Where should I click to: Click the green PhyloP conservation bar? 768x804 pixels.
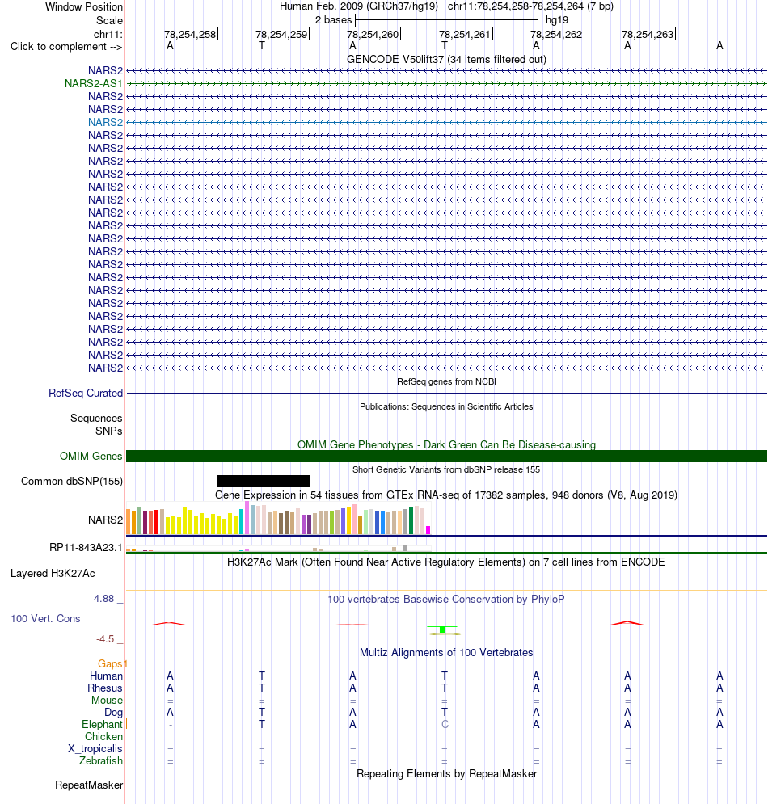click(442, 629)
